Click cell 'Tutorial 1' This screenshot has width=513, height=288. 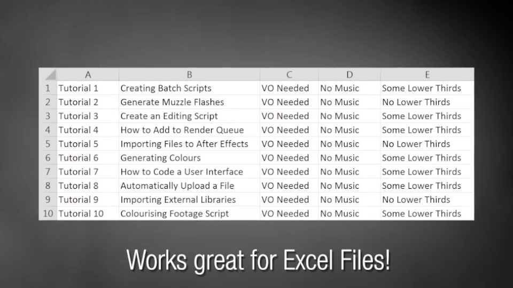[88, 88]
